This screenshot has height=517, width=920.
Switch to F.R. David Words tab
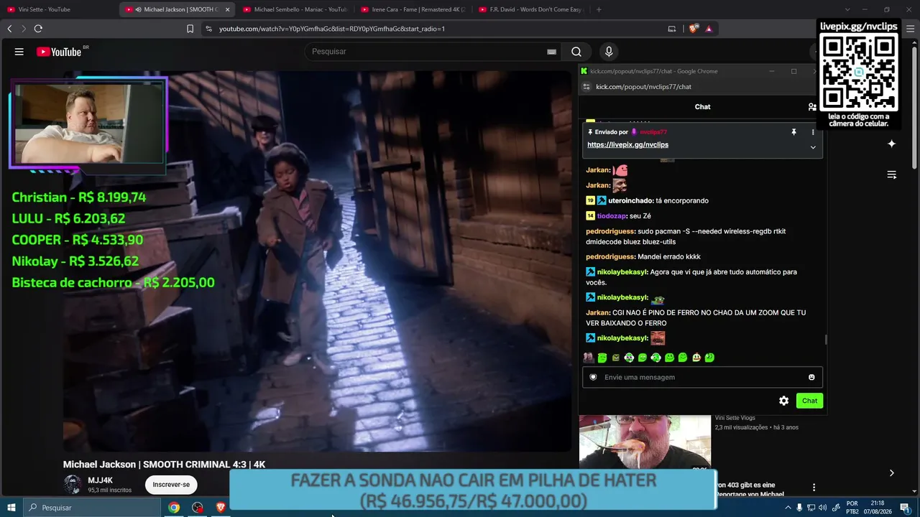coord(530,9)
